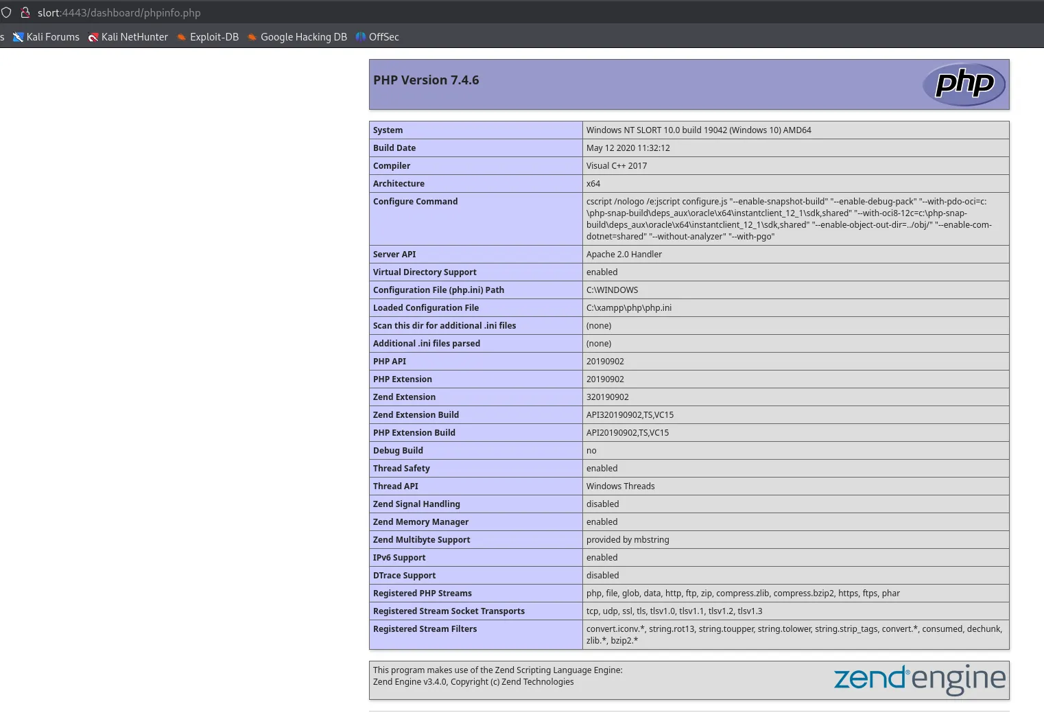Click tcp, udp, ssl transports value

[674, 611]
